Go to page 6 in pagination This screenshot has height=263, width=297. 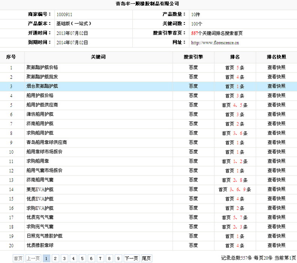click(x=91, y=258)
